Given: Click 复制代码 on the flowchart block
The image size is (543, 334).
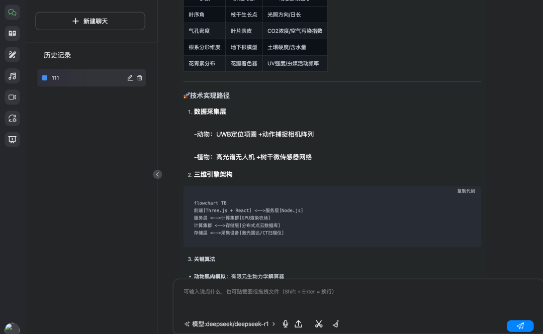Looking at the screenshot, I should pyautogui.click(x=466, y=191).
